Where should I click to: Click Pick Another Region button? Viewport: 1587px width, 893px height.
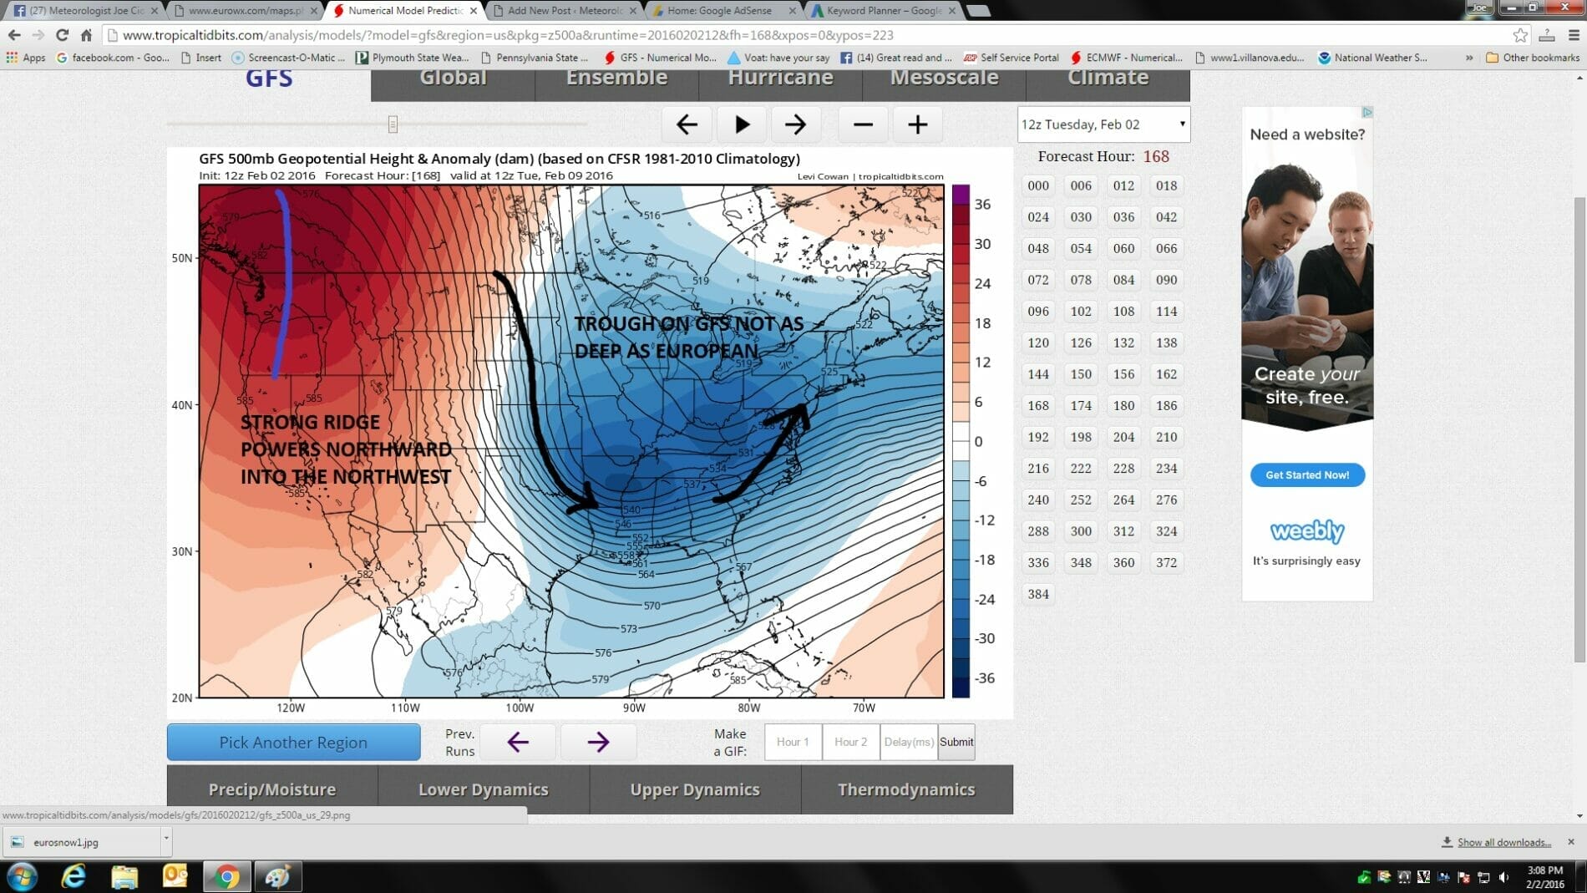pyautogui.click(x=293, y=742)
